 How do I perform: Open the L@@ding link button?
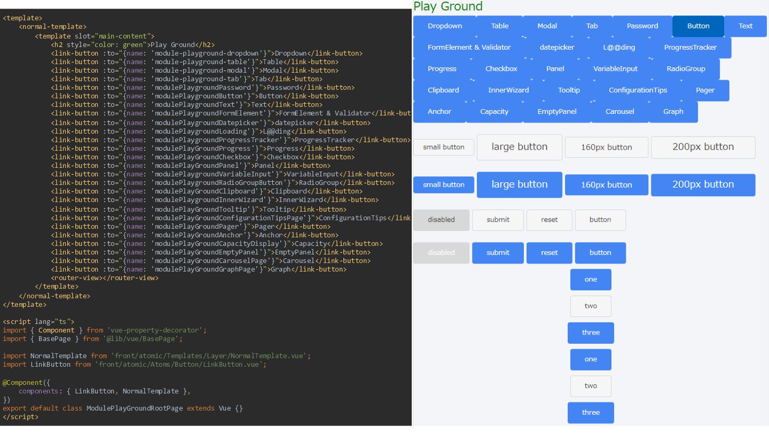click(619, 48)
